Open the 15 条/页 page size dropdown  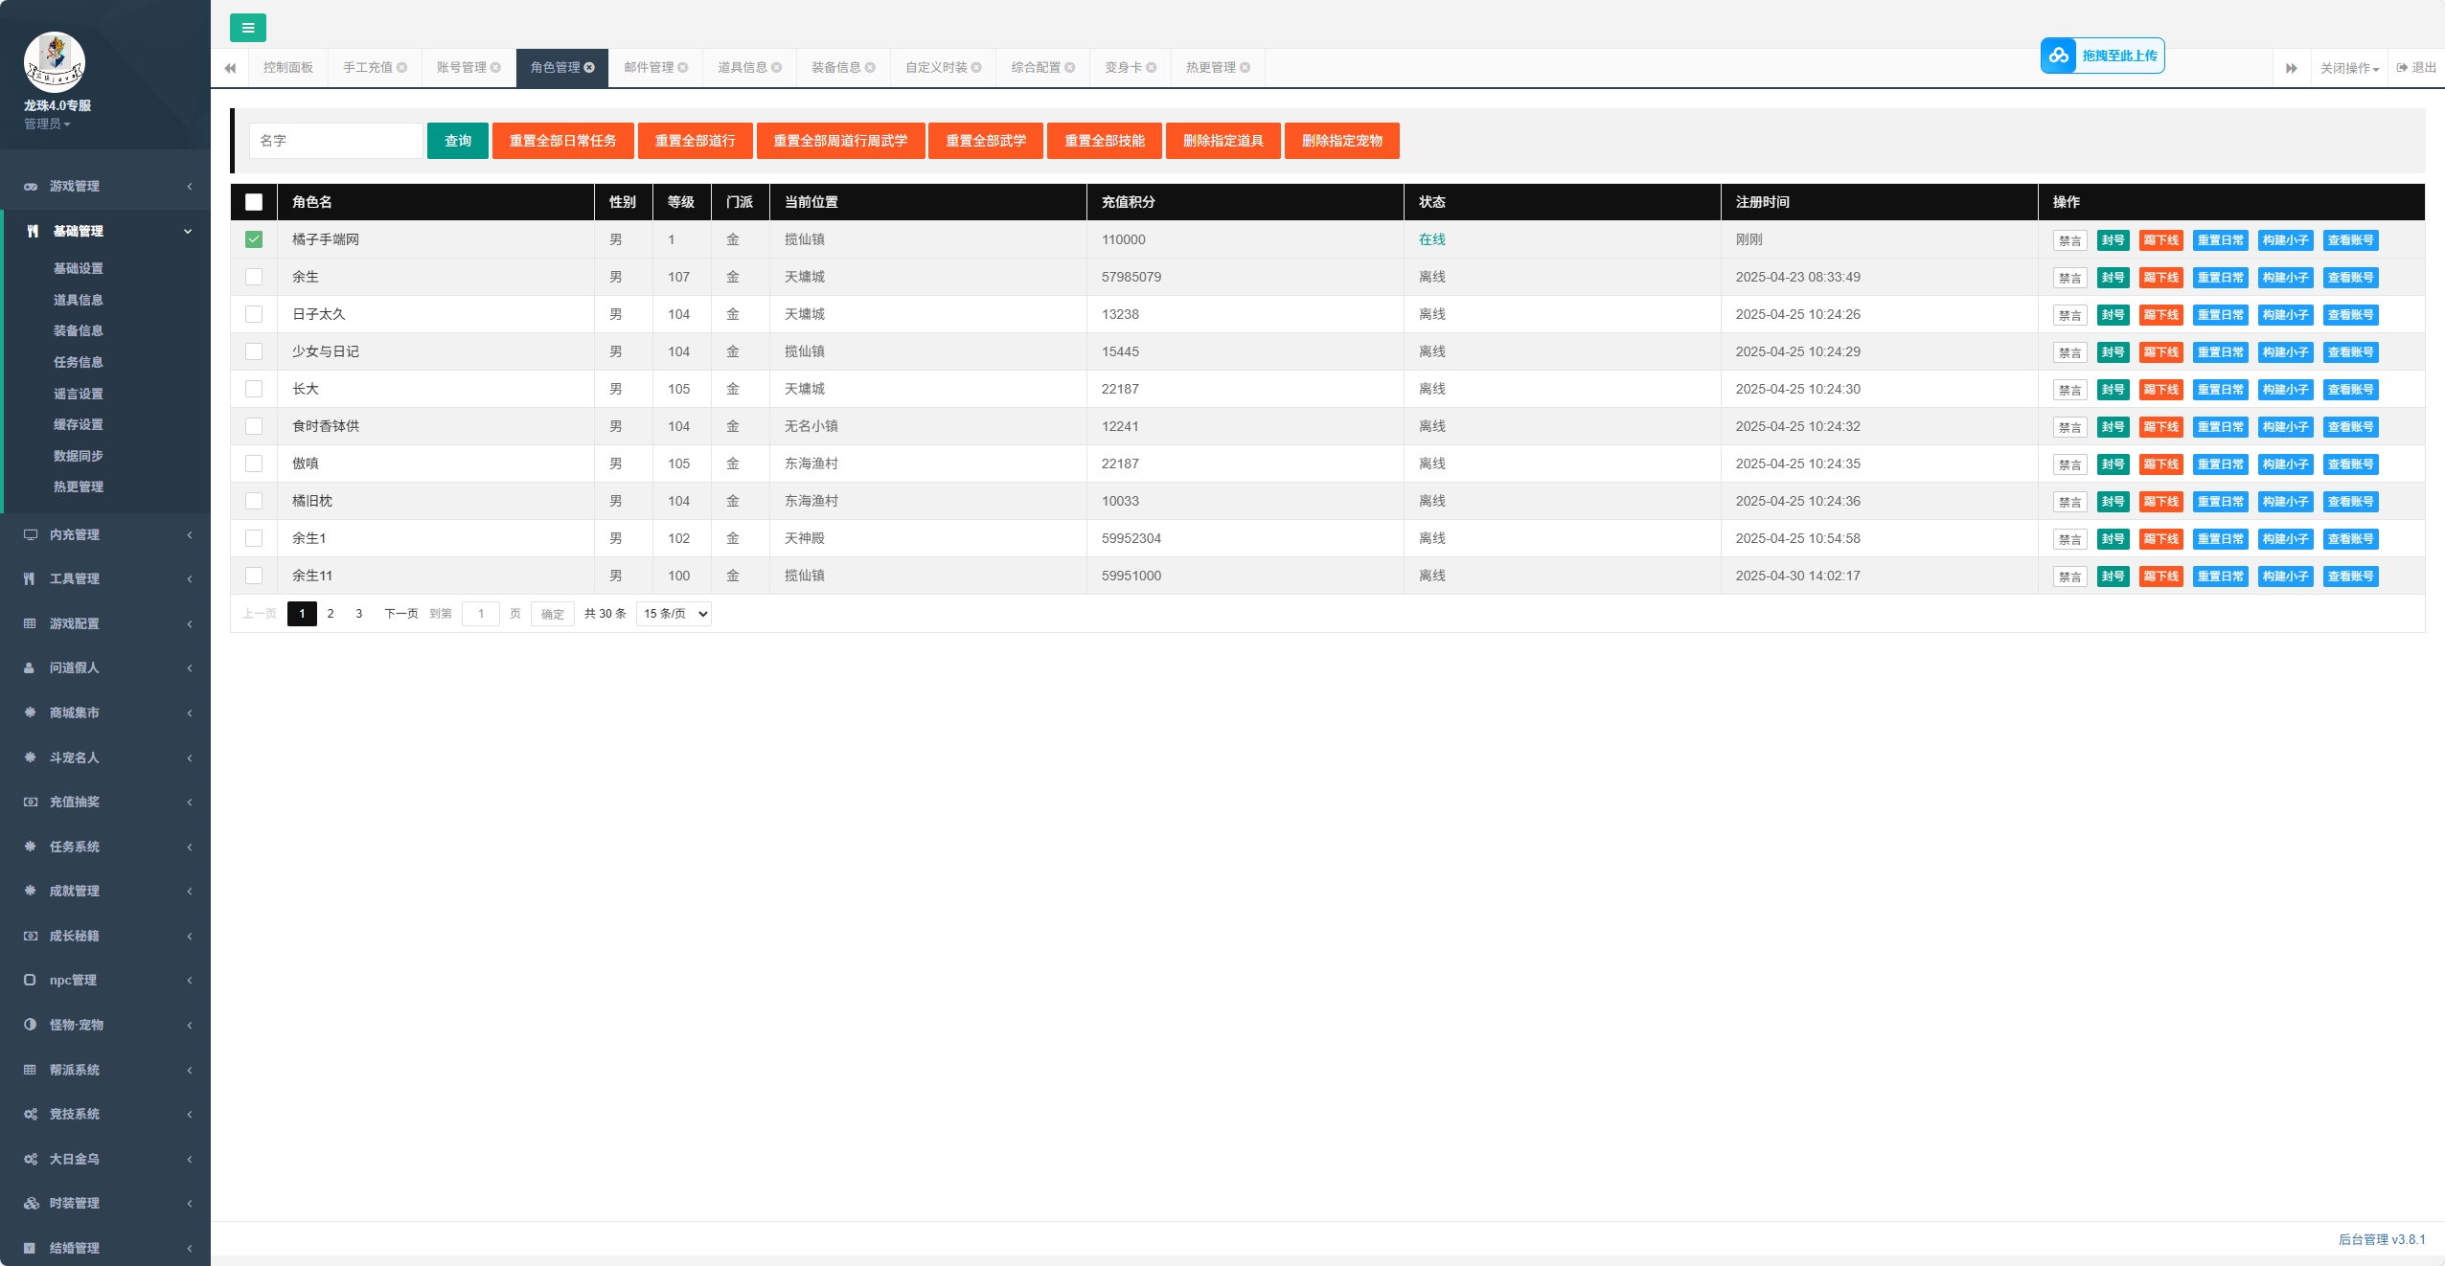click(674, 614)
